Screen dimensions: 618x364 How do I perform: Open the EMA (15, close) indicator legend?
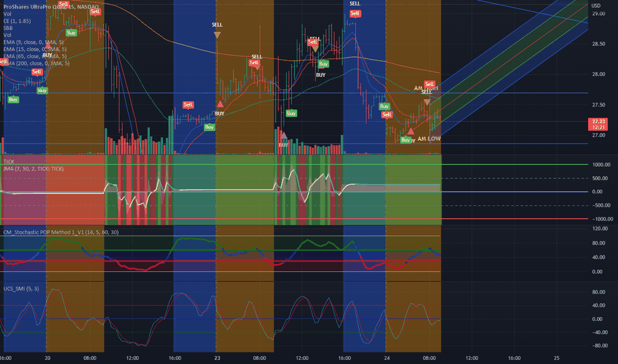click(34, 49)
